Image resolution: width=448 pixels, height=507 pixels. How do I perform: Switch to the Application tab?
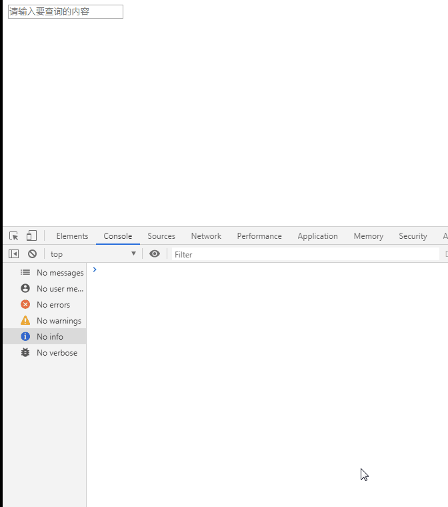(x=318, y=236)
